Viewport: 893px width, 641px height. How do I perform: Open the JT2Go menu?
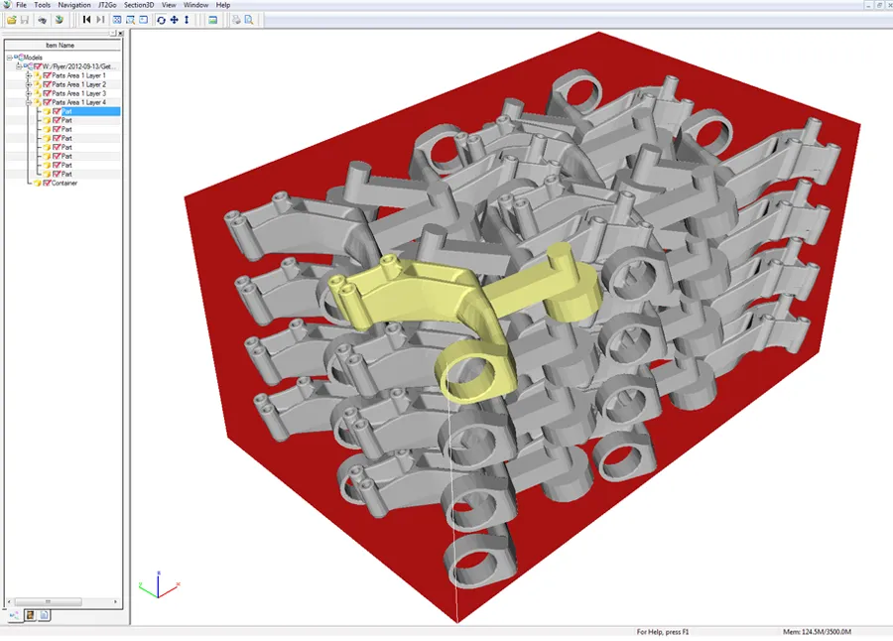(107, 5)
